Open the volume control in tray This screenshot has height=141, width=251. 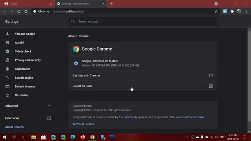coord(216,137)
